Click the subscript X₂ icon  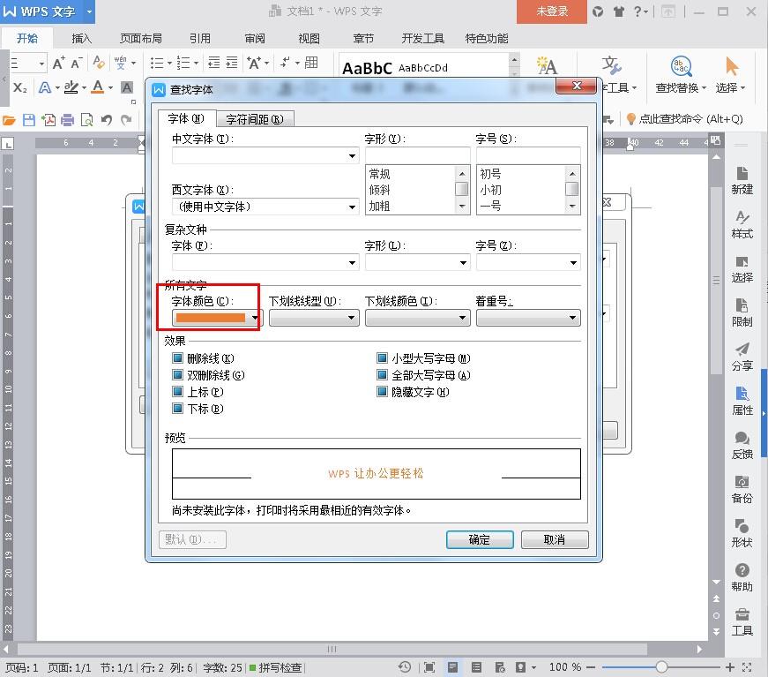click(19, 87)
